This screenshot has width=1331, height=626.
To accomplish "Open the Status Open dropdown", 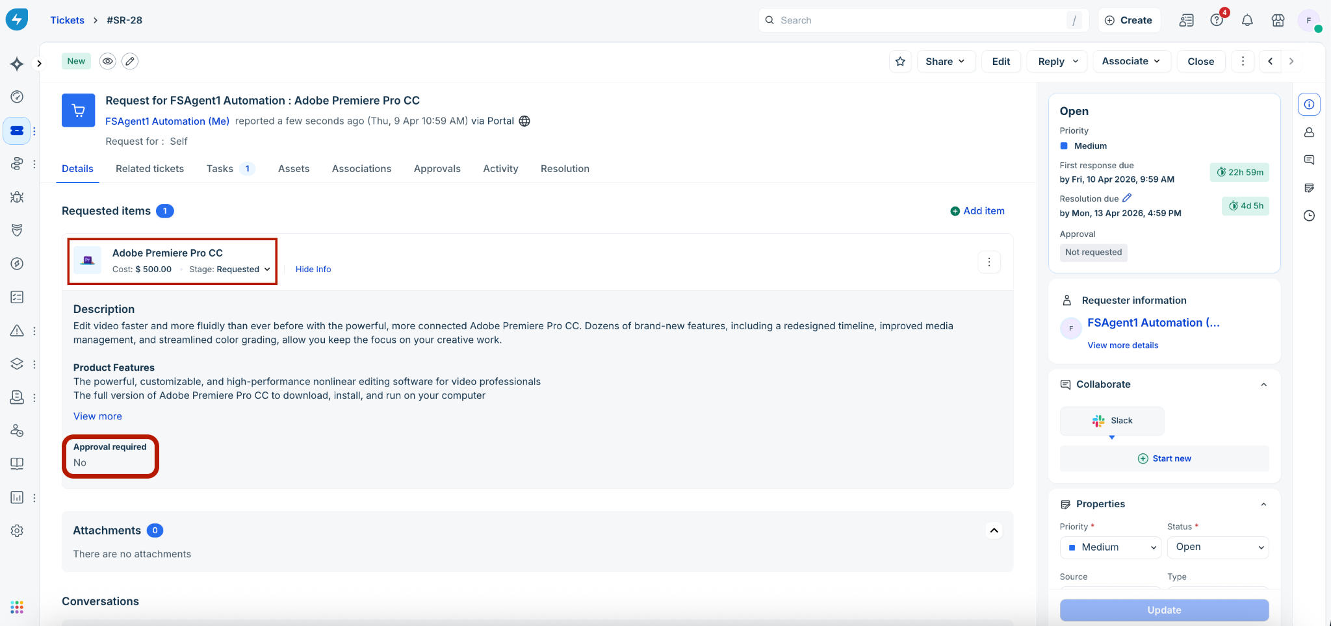I will click(x=1218, y=547).
